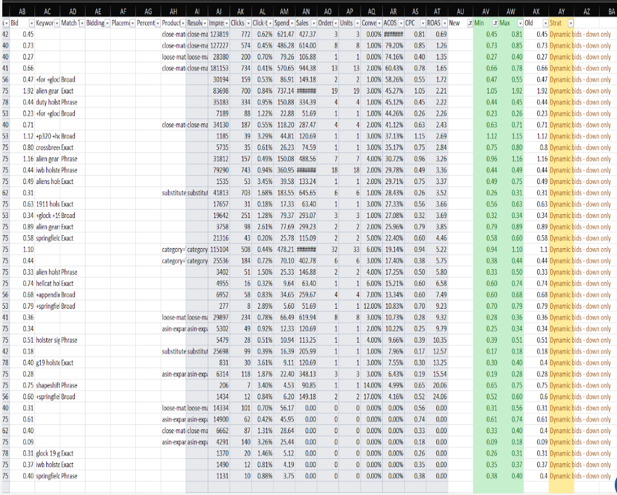The height and width of the screenshot is (495, 617).
Task: Open the Match Type filter dropdown
Action: coord(82,23)
